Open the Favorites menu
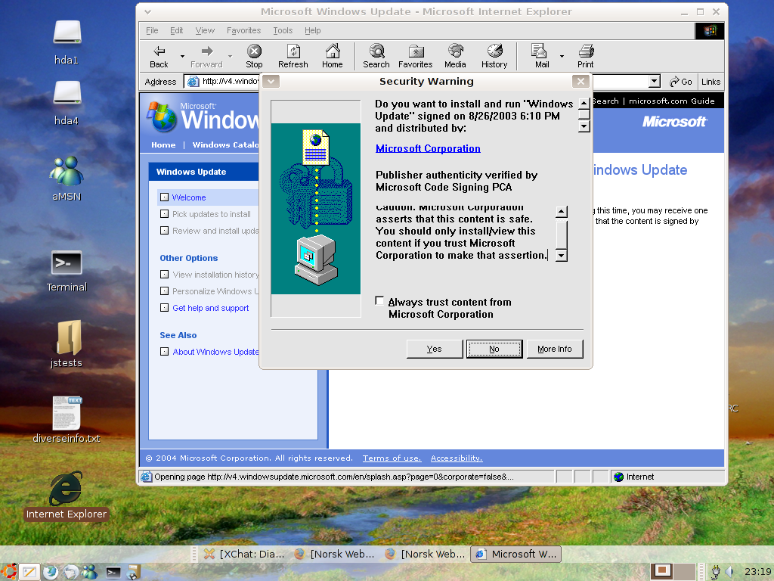The image size is (774, 581). tap(244, 30)
